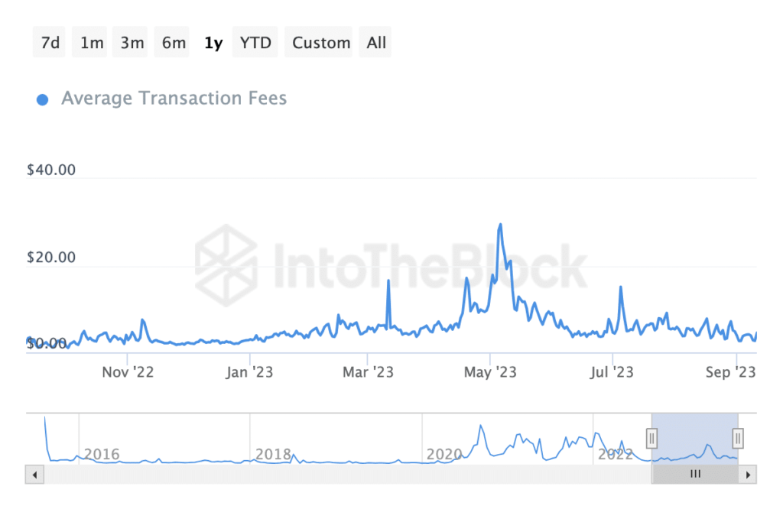Click the Average Transaction Fees legend label
Screen dimensions: 783x522
(174, 99)
